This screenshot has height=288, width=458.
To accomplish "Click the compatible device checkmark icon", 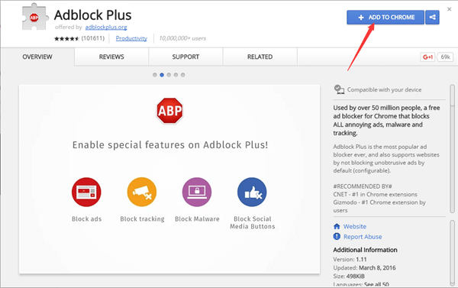I will point(339,89).
